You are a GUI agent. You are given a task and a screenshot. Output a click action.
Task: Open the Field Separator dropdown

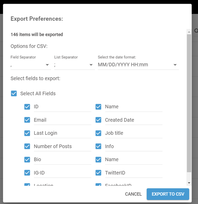click(x=30, y=65)
